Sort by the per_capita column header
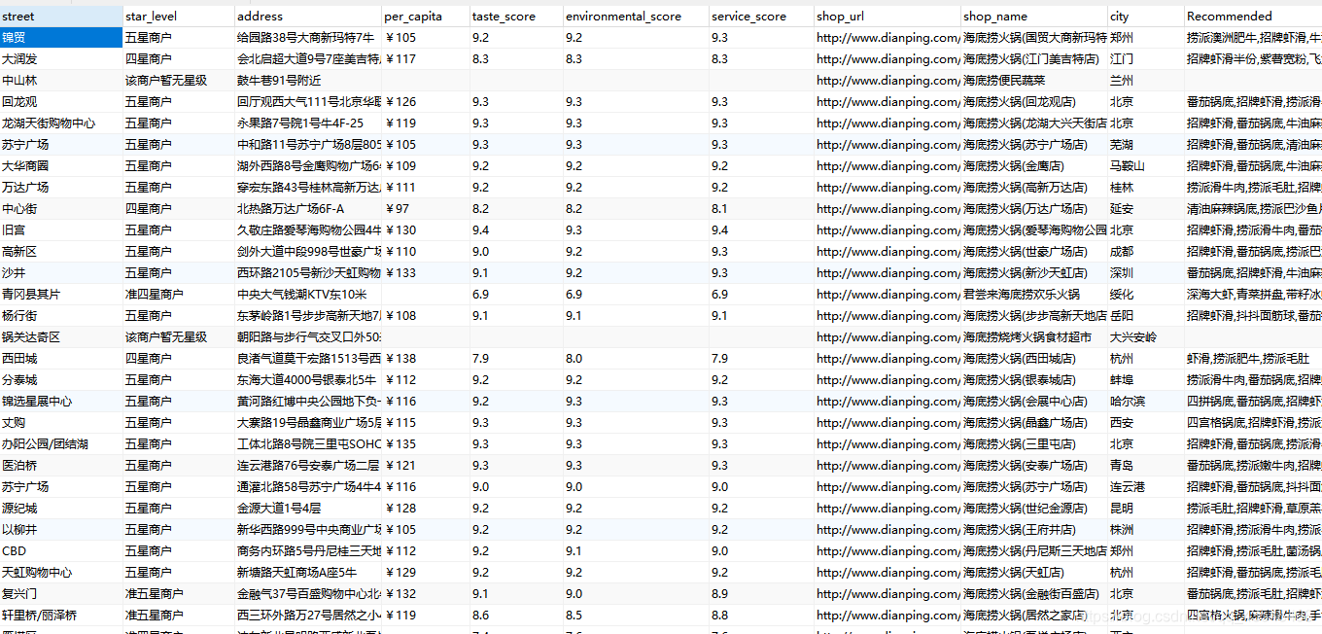 pos(426,16)
